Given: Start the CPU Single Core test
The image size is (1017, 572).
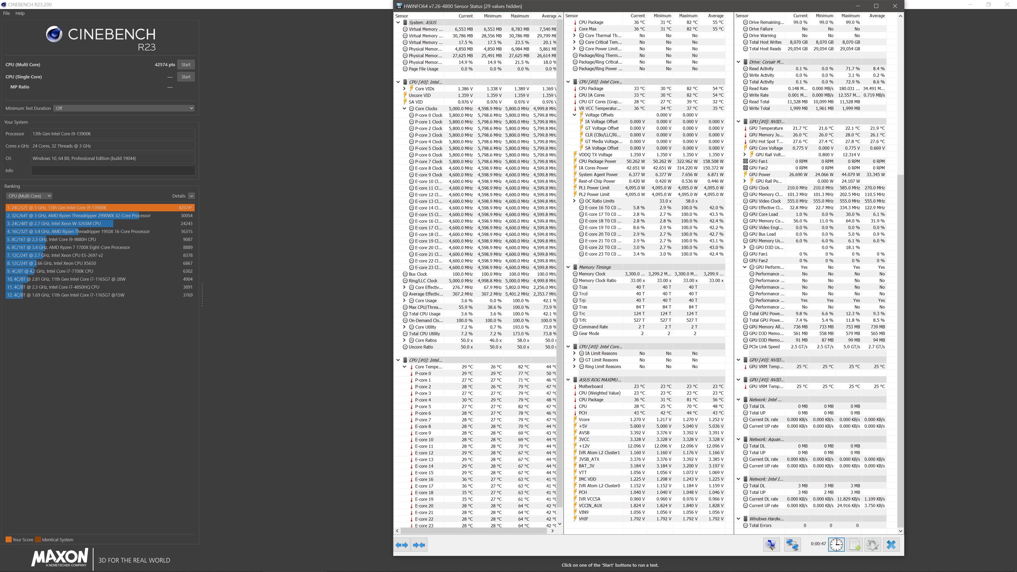Looking at the screenshot, I should coord(186,77).
